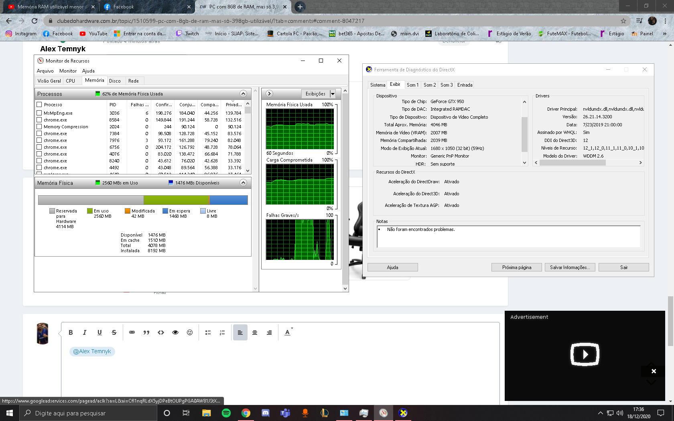Close the advertisement with the X
The width and height of the screenshot is (674, 421).
click(x=654, y=371)
